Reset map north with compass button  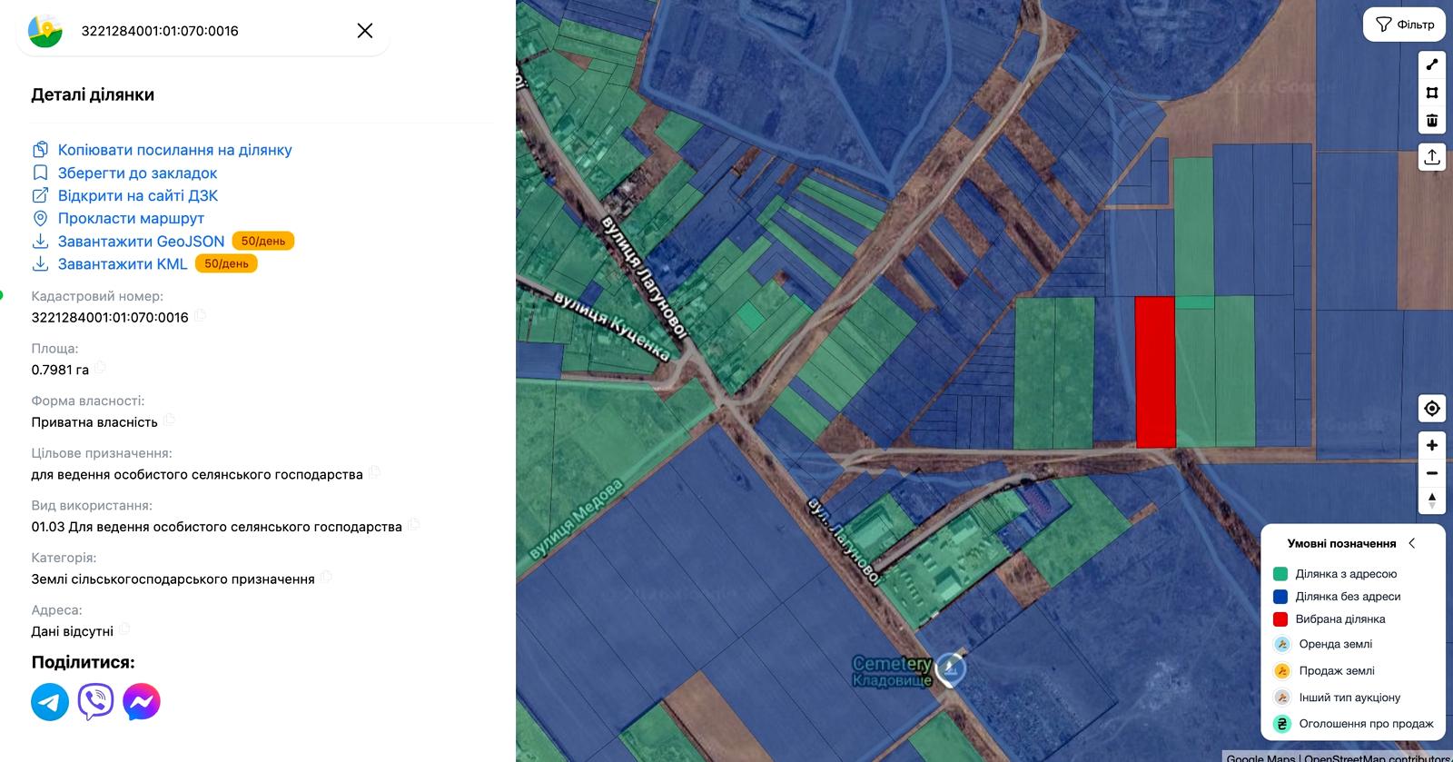1432,500
